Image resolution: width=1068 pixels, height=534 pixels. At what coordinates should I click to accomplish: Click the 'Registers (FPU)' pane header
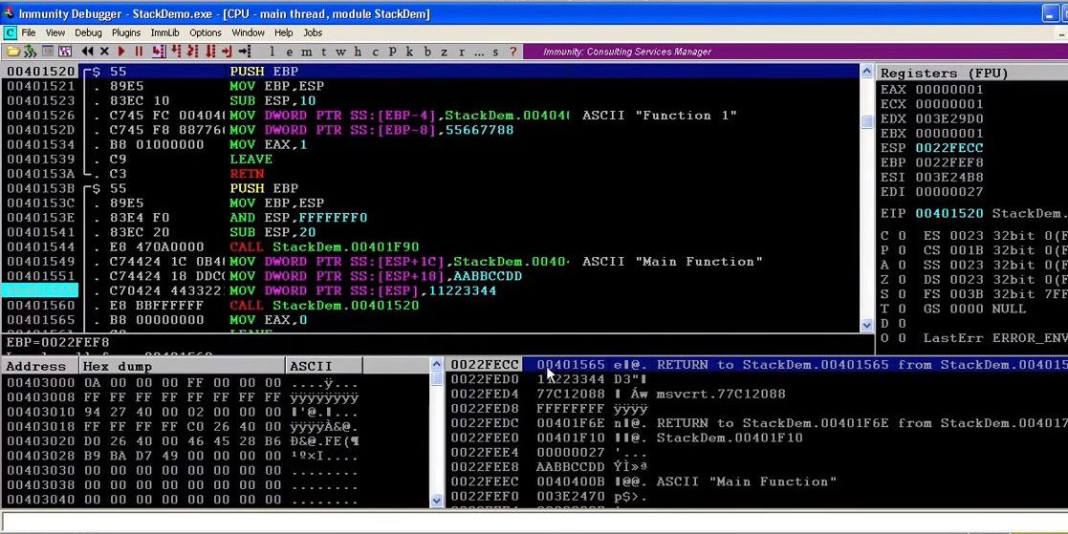click(972, 73)
